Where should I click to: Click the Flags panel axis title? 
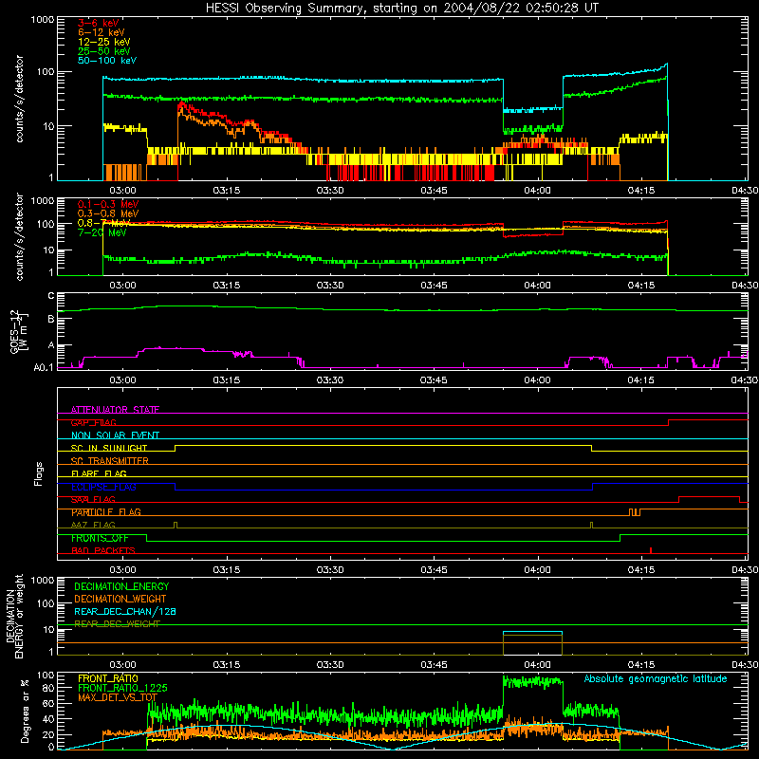click(39, 473)
